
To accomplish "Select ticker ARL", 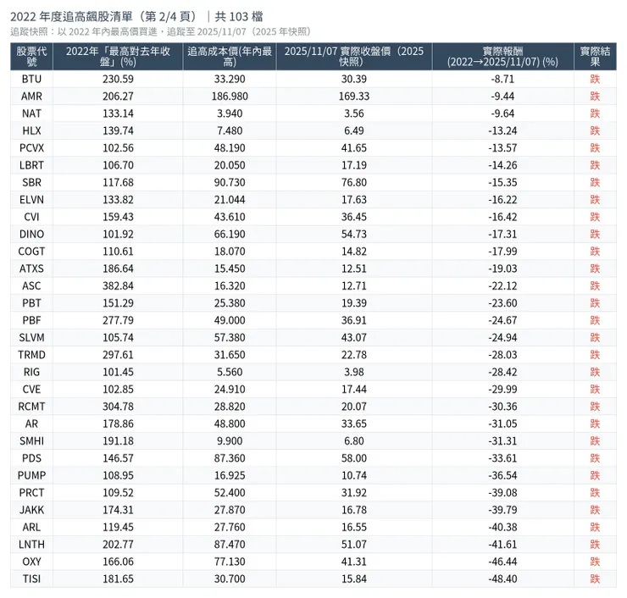I will pos(31,527).
